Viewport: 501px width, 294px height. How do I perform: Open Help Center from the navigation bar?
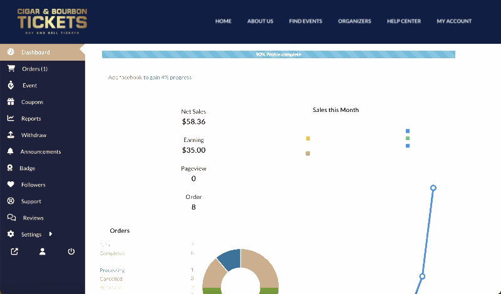click(404, 21)
